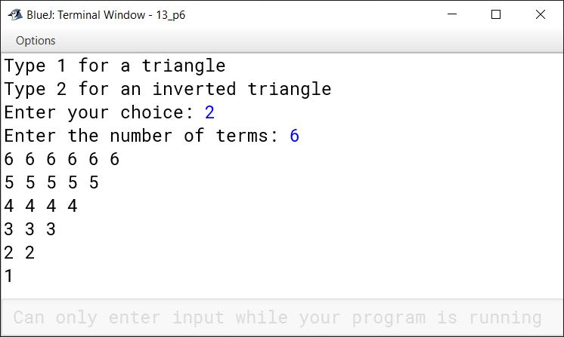
Task: Click the final output line '1'
Action: (x=8, y=276)
